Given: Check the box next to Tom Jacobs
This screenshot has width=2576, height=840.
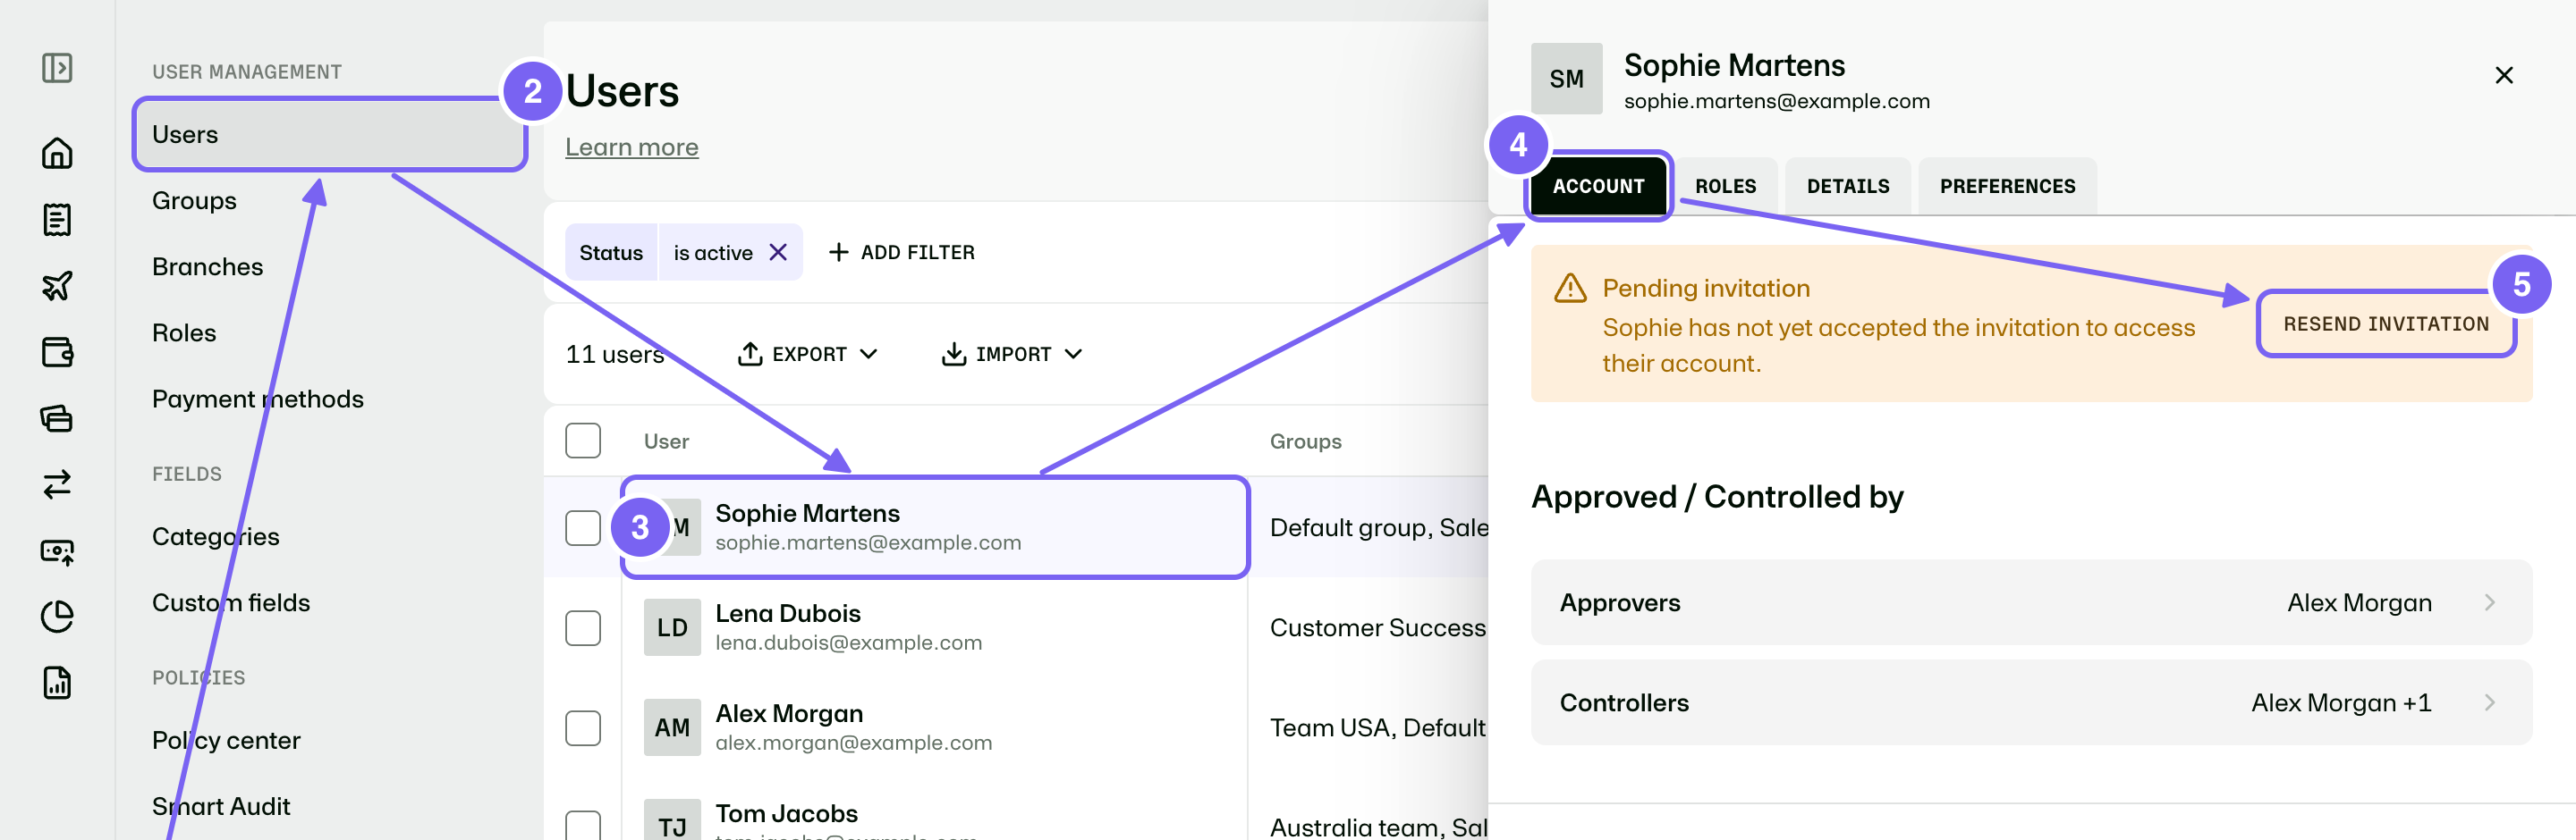Looking at the screenshot, I should tap(583, 825).
